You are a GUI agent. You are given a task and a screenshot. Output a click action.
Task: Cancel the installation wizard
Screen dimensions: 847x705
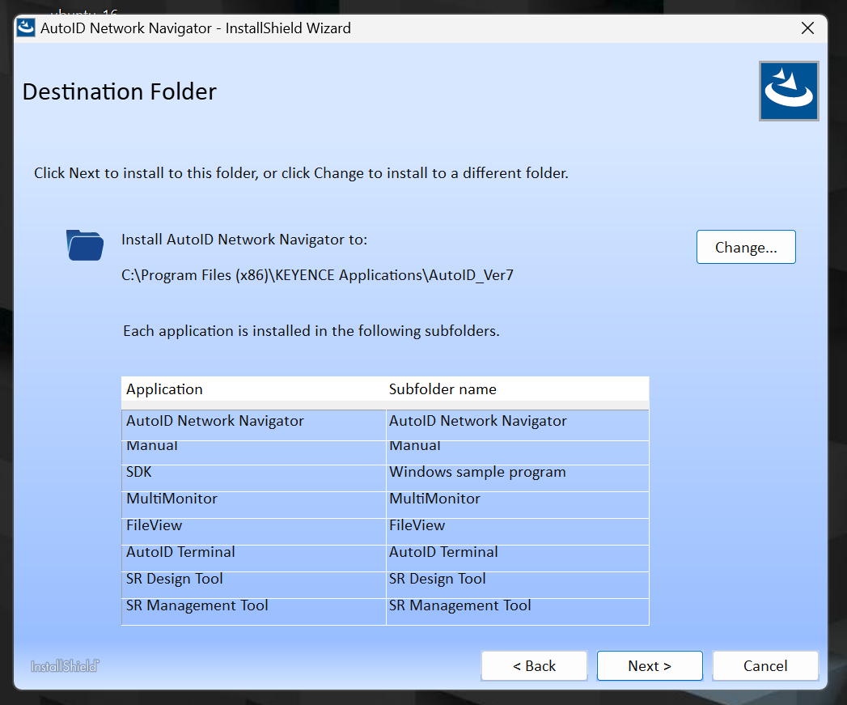pyautogui.click(x=765, y=665)
